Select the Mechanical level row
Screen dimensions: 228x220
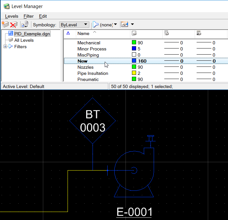click(x=89, y=43)
